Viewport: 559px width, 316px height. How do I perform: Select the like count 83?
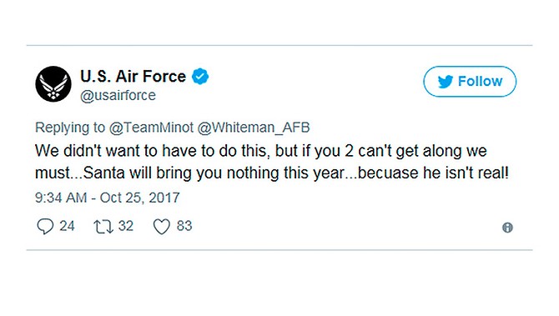pos(184,226)
